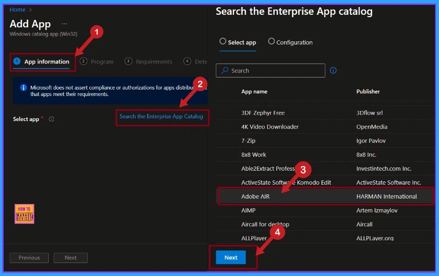Viewport: 439px width, 276px height.
Task: Open the Requirements tab
Action: pos(148,62)
